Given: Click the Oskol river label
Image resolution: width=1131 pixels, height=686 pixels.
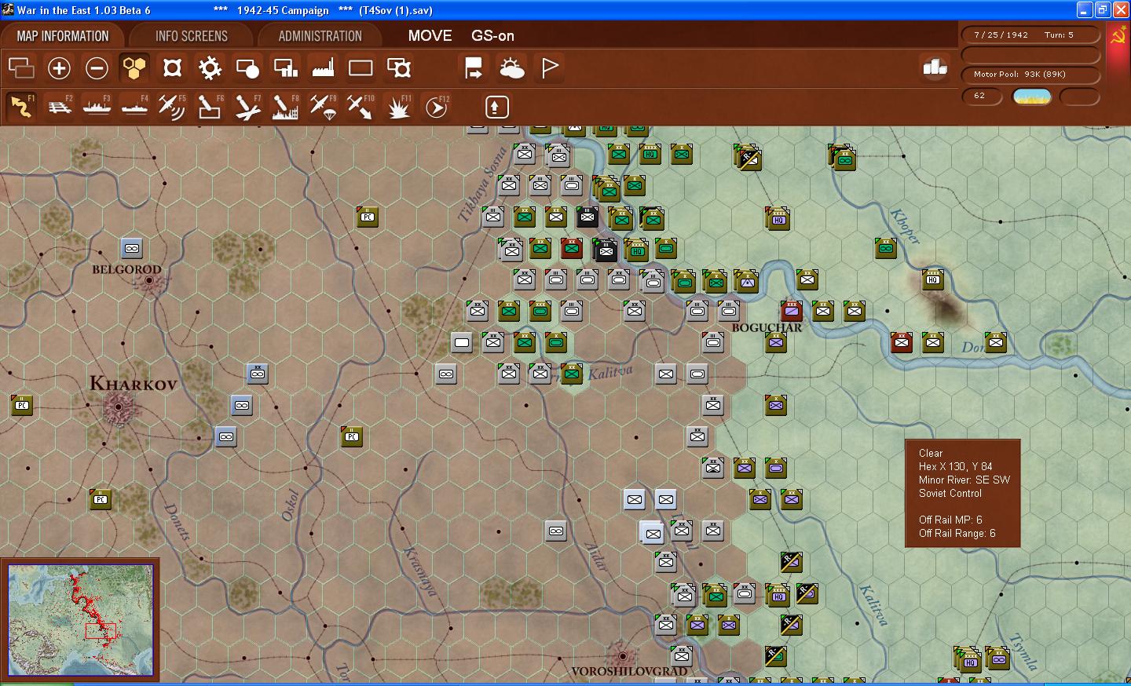Looking at the screenshot, I should point(290,505).
